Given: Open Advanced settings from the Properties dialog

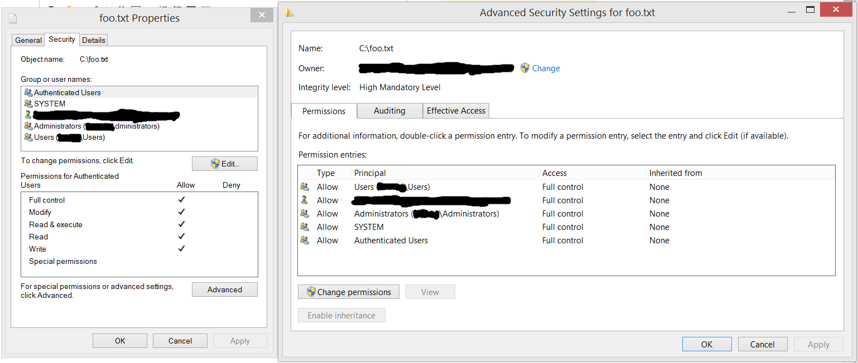Looking at the screenshot, I should point(225,290).
